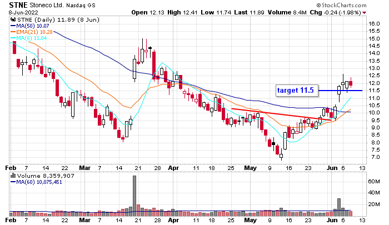Click the 40M volume axis label
This screenshot has width=389, height=225.
(x=374, y=193)
